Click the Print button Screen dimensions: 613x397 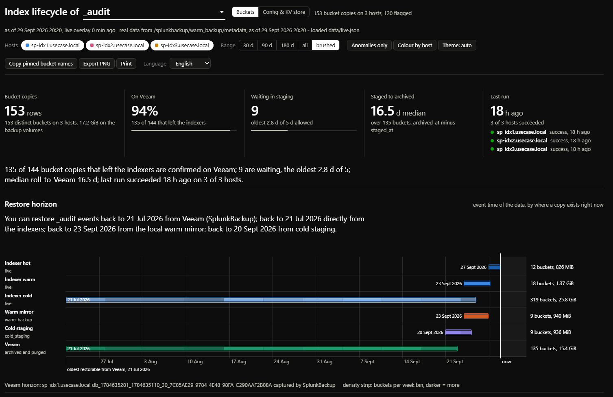[127, 63]
